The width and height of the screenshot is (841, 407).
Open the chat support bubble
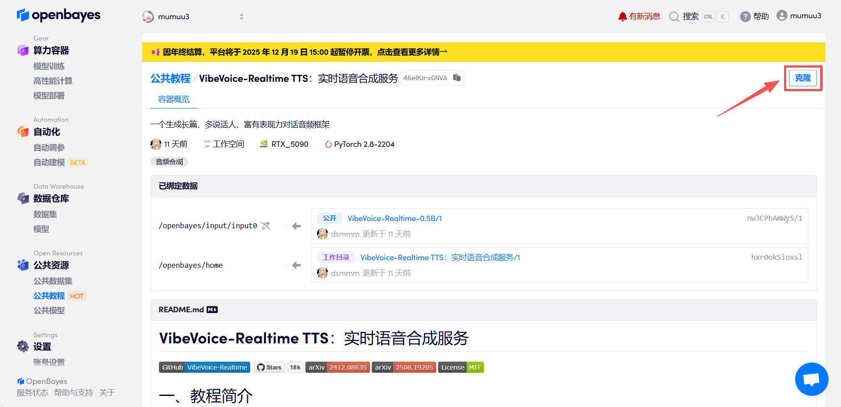812,379
